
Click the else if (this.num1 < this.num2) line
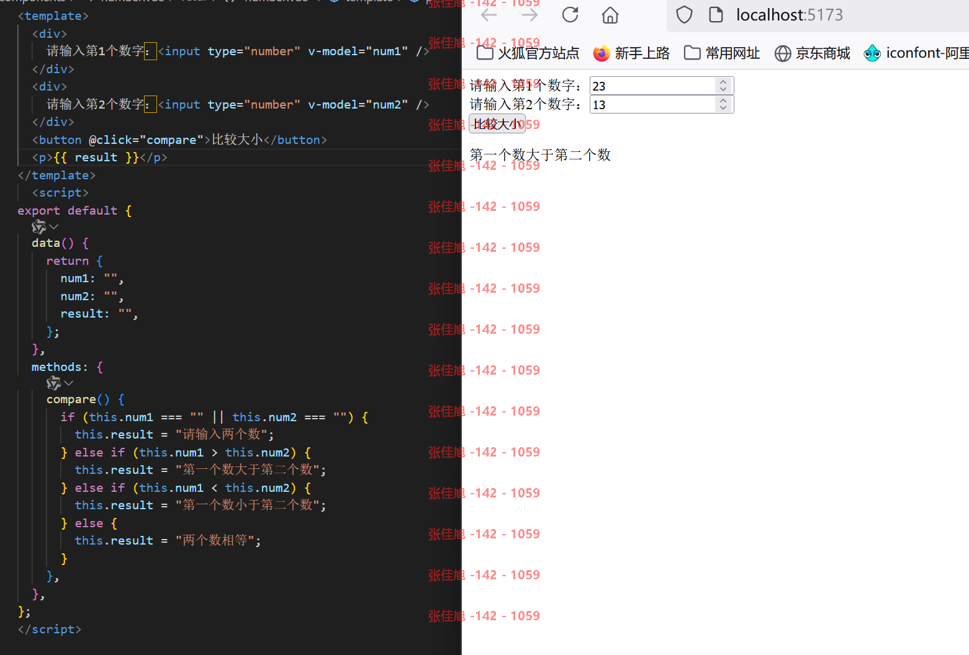[x=186, y=488]
